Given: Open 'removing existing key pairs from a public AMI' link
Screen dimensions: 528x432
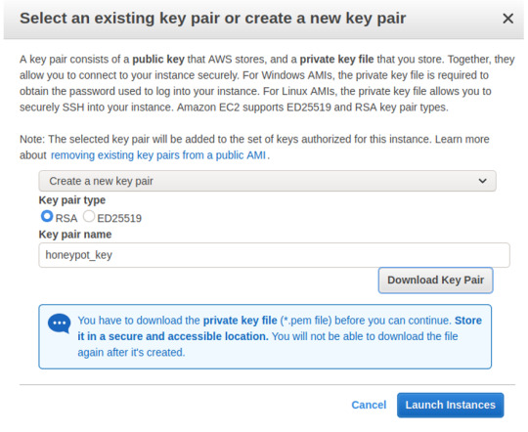Looking at the screenshot, I should pos(158,155).
